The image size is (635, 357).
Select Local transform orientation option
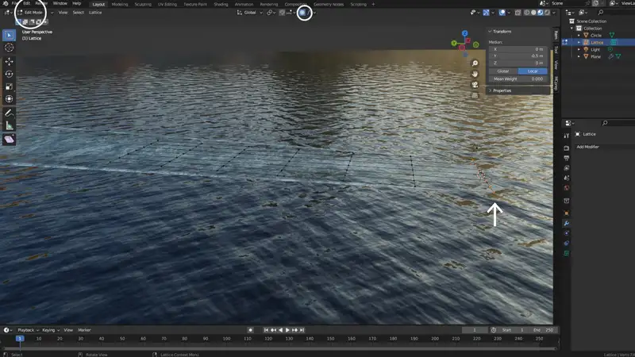point(532,71)
